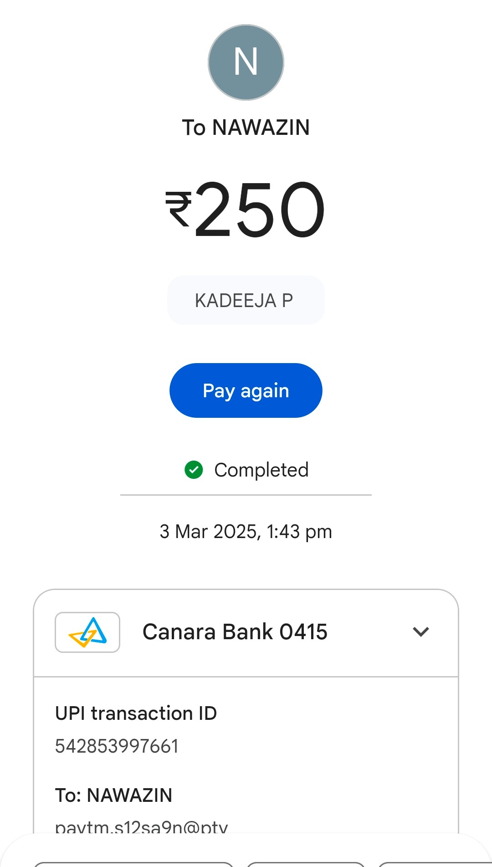
Task: Select the To NAWAZIN heading
Action: pyautogui.click(x=246, y=128)
